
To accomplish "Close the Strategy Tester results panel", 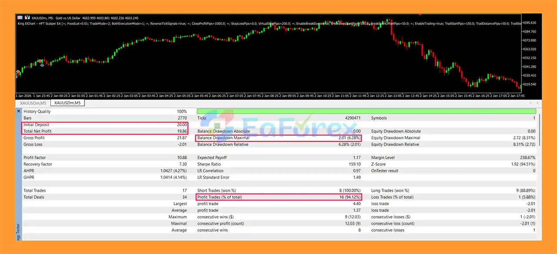I will coord(18,111).
